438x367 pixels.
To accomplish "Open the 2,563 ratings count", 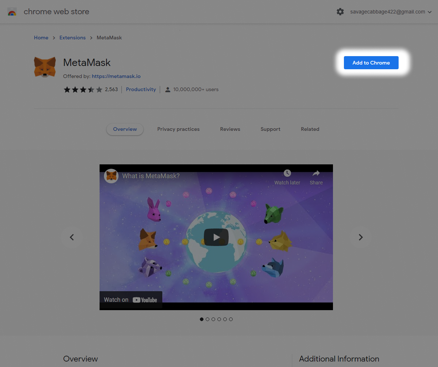I will click(x=111, y=89).
